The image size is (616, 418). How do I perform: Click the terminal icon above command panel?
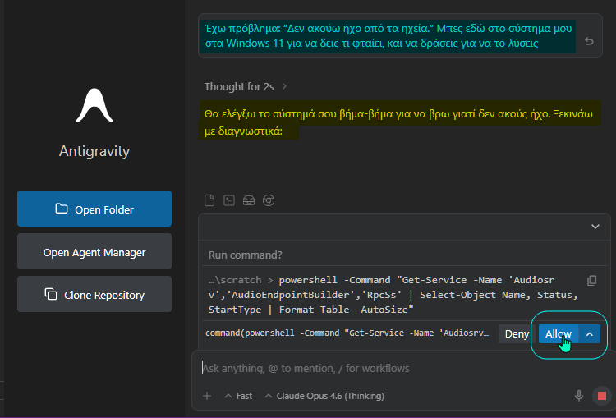tap(229, 200)
